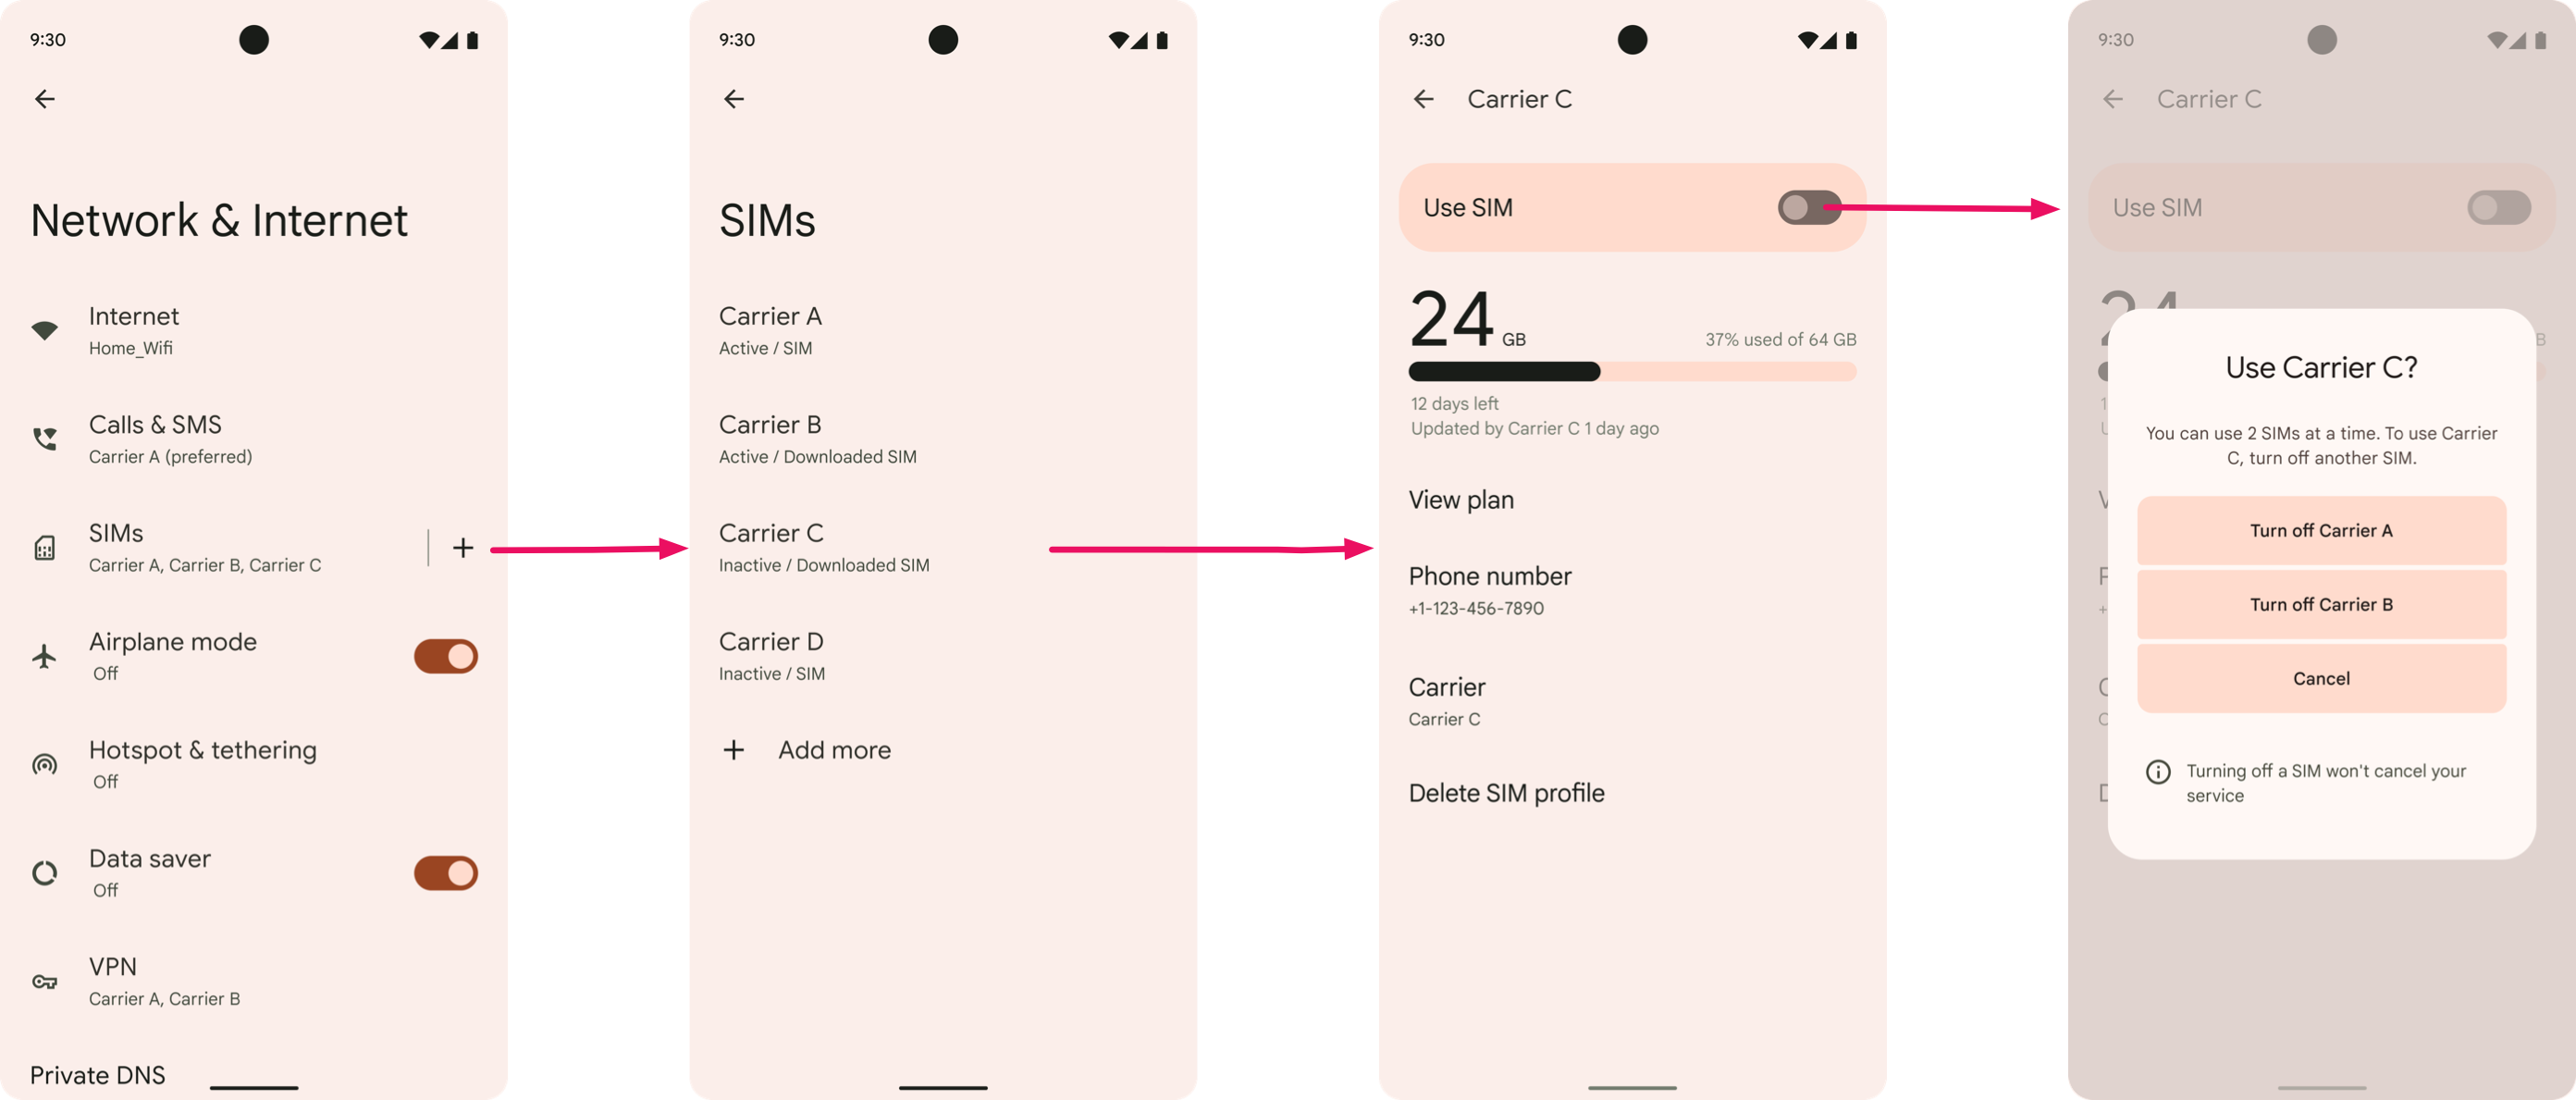Tap the Airplane mode icon

coord(44,654)
